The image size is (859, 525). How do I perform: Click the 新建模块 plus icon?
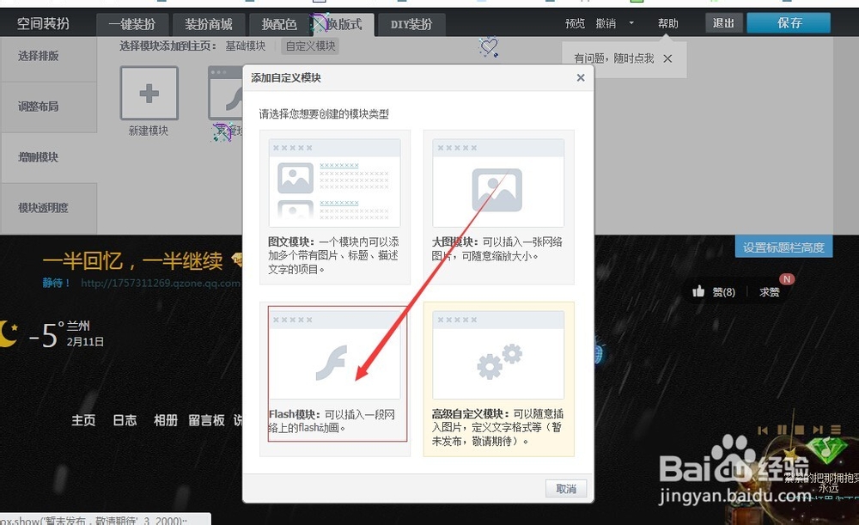point(149,92)
